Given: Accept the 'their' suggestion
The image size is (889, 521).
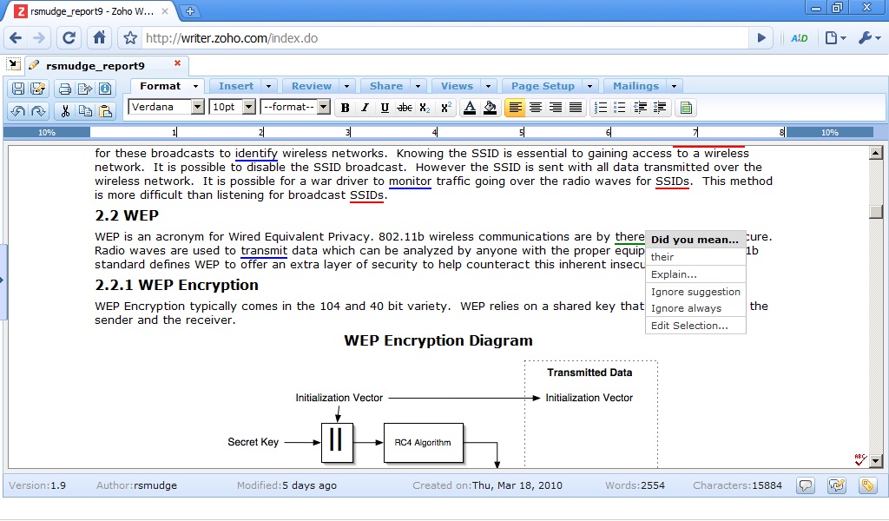Looking at the screenshot, I should pos(662,257).
